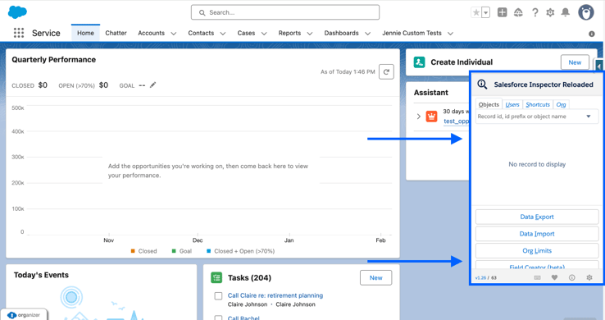Open the Contacts tab dropdown chevron
This screenshot has width=605, height=320.
pos(223,34)
